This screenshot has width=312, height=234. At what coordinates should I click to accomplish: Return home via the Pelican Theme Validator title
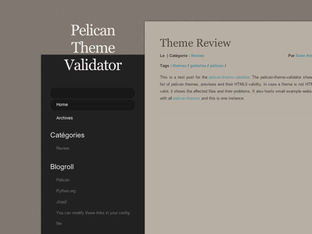pyautogui.click(x=93, y=48)
